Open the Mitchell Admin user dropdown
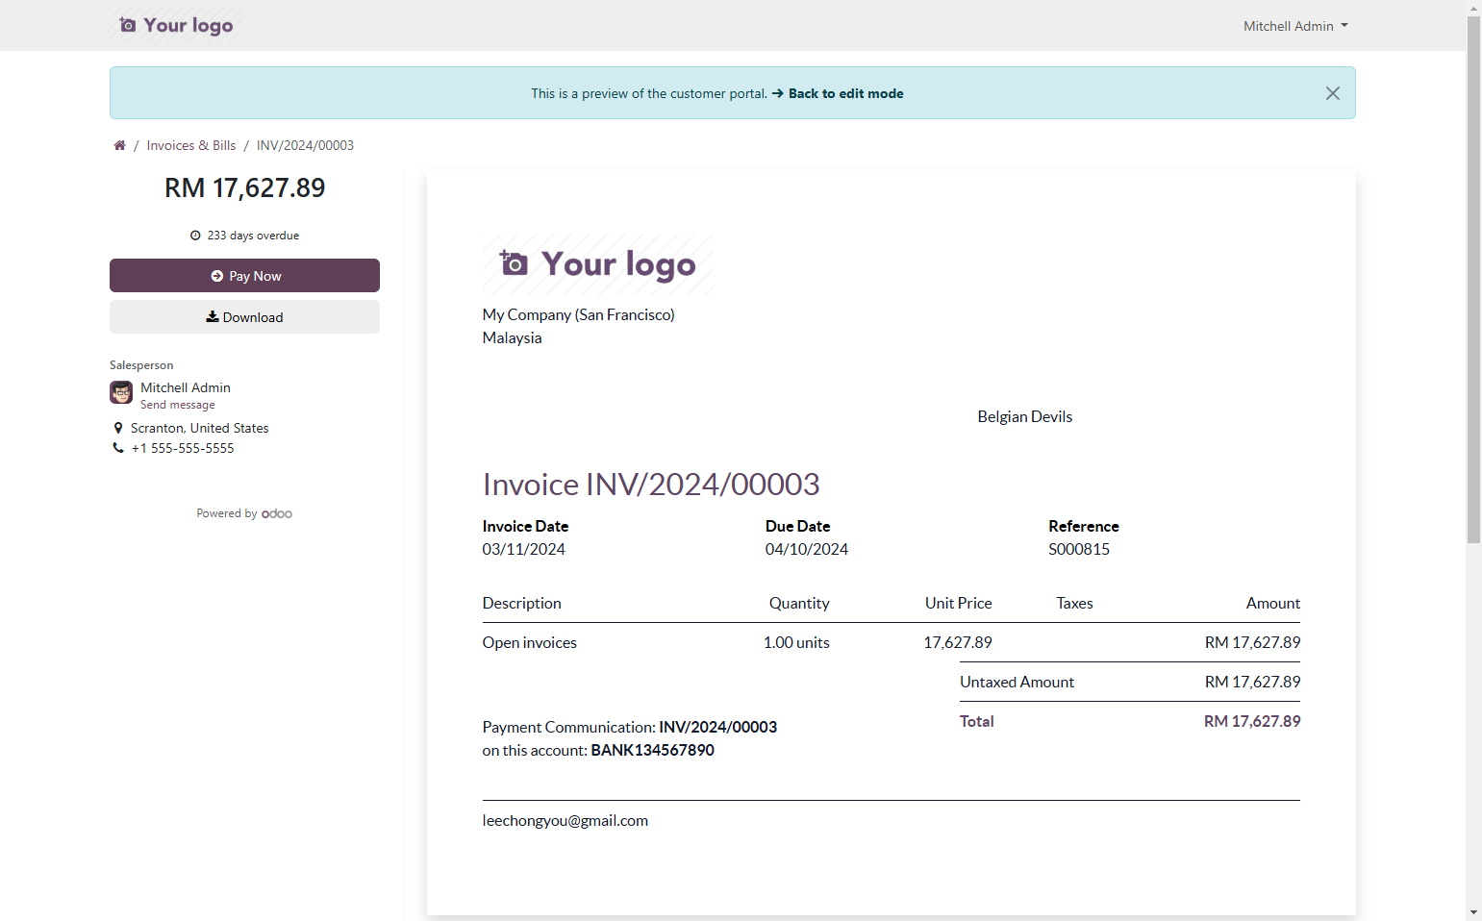This screenshot has width=1482, height=921. [x=1295, y=26]
